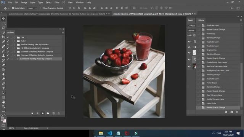Toggle the checkmark for Set 1 action
This screenshot has height=137, width=244.
(x=8, y=37)
